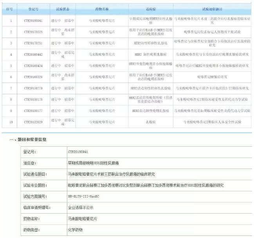The height and width of the screenshot is (239, 254).
Task: Click the 登记号 column header
Action: point(33,9)
